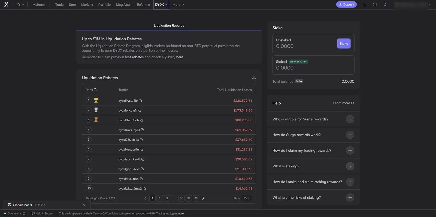The height and width of the screenshot is (217, 436).
Task: Go to page 38 of table
Action: pos(196,198)
